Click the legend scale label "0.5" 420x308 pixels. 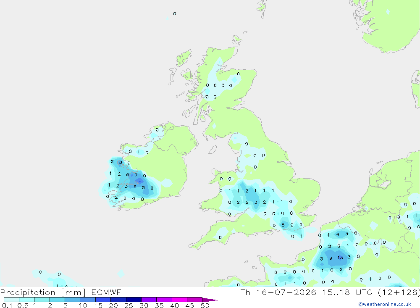click(23, 305)
